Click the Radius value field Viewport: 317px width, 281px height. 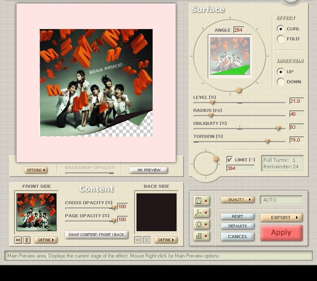[x=297, y=114]
